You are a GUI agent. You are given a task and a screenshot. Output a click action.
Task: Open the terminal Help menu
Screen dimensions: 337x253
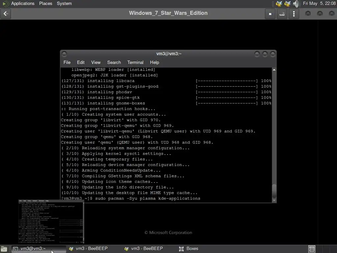coord(155,62)
